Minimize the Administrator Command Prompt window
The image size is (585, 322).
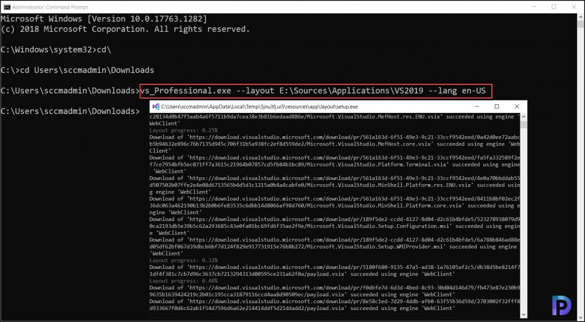(534, 7)
